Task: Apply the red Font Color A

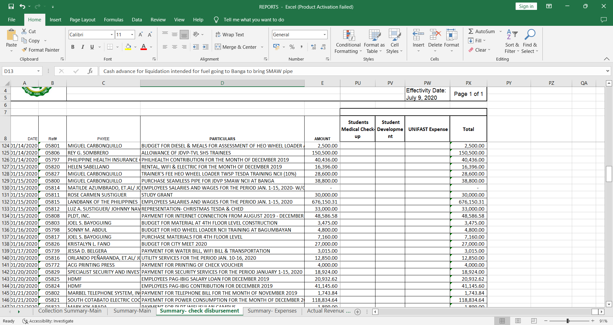Action: 144,47
